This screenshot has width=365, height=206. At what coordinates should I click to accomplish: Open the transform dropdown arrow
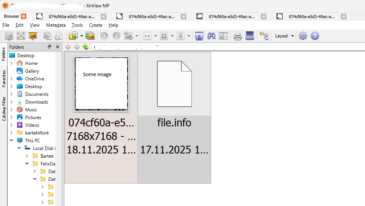click(x=136, y=36)
